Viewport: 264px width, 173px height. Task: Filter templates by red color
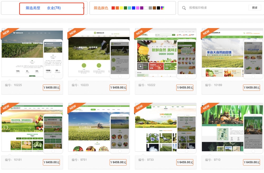[x=113, y=8]
